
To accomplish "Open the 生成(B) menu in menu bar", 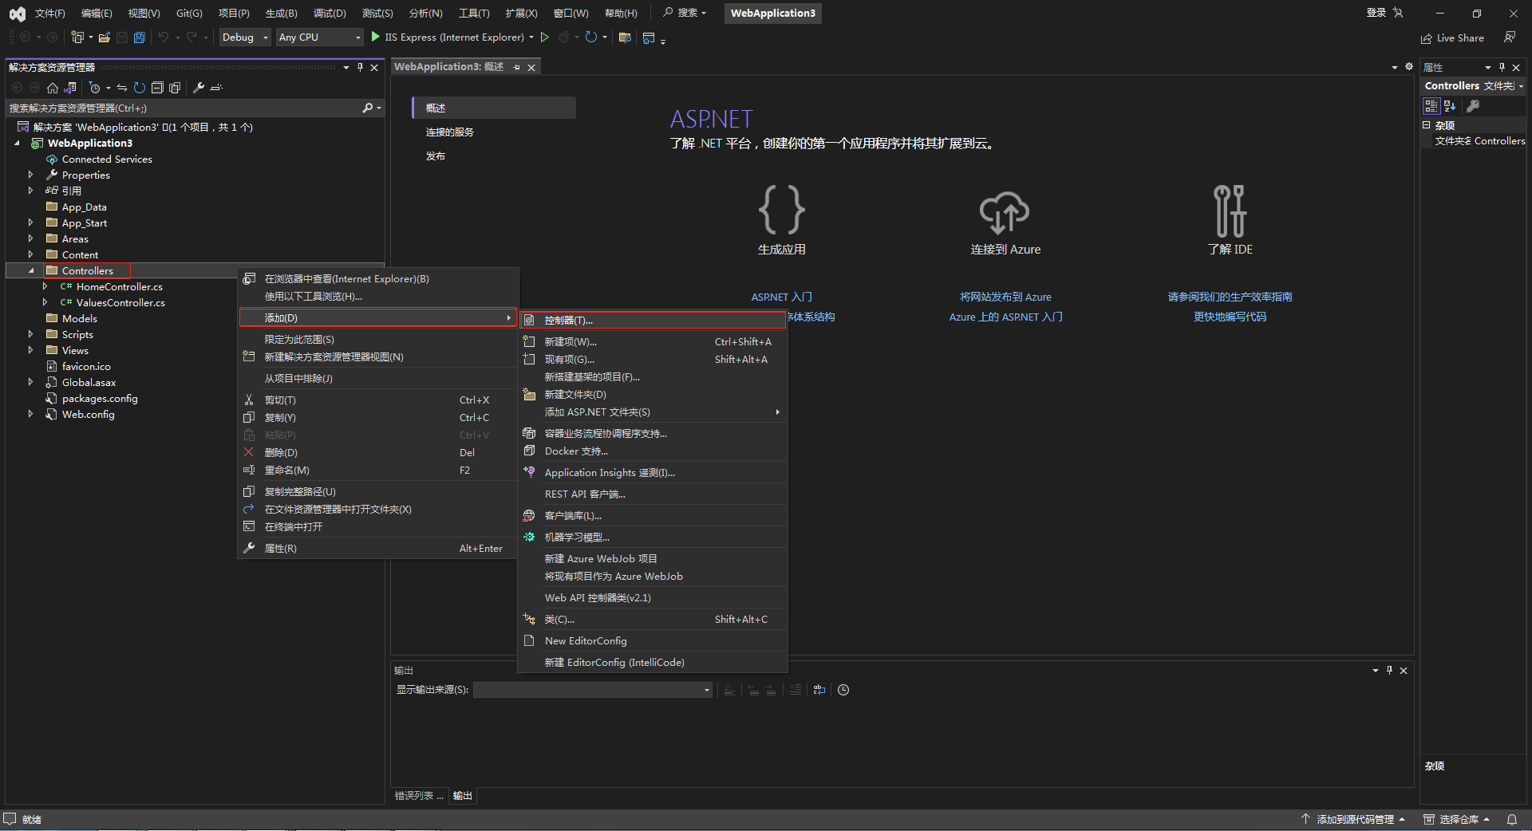I will (x=281, y=14).
